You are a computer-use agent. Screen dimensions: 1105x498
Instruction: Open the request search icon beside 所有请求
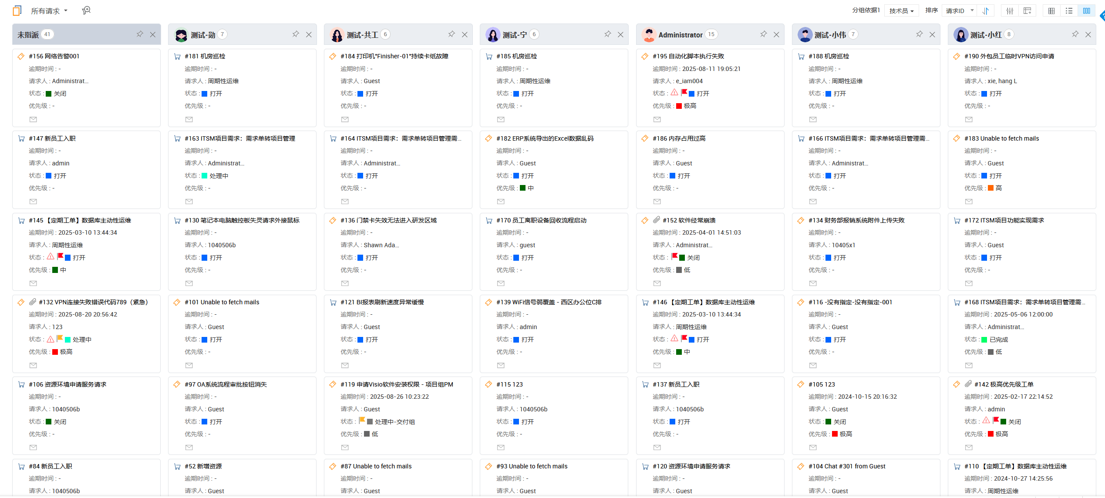point(86,10)
